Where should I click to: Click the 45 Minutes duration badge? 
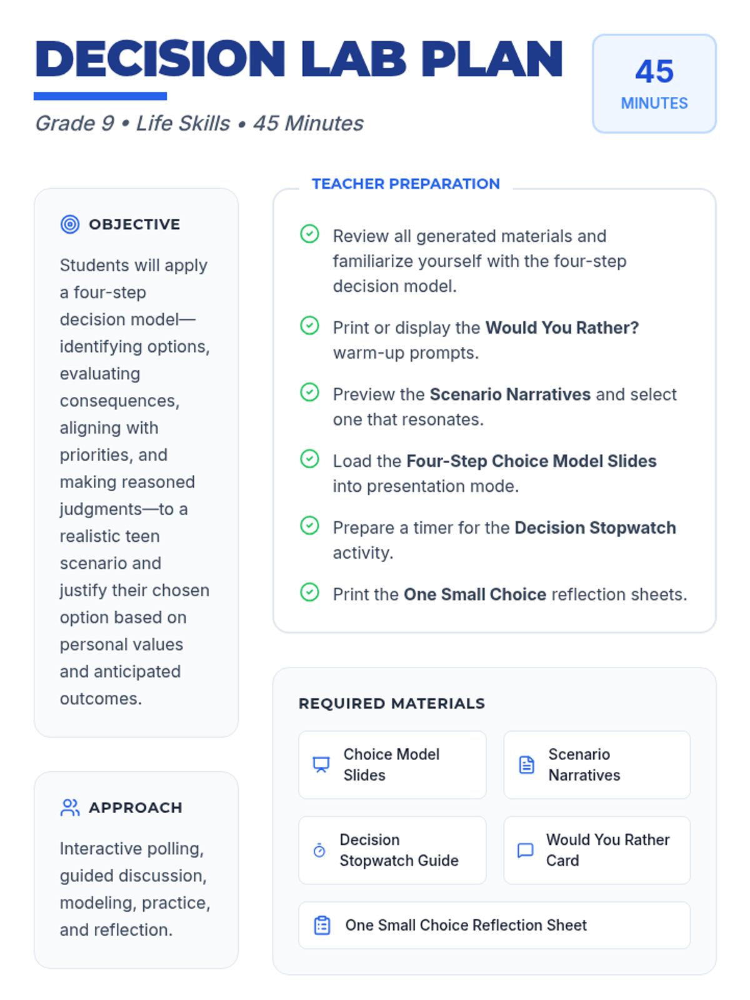654,84
